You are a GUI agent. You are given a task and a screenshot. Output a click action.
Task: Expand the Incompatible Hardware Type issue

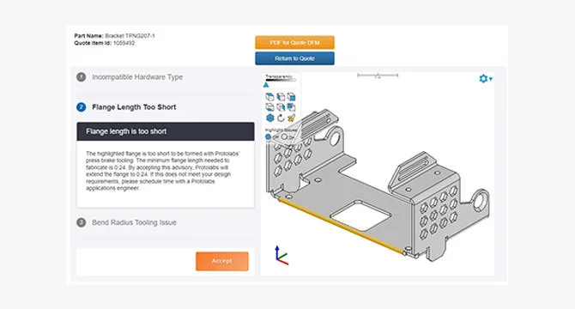(x=137, y=77)
